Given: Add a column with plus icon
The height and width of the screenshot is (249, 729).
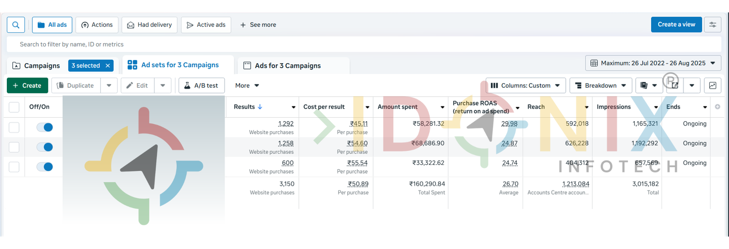Looking at the screenshot, I should pos(718,107).
